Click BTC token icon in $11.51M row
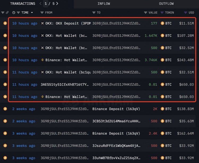The image size is (199, 163). 162,23
